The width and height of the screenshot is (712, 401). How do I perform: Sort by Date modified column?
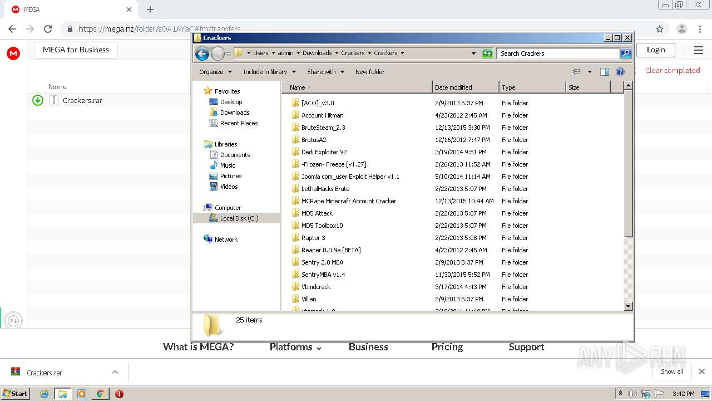[x=466, y=87]
